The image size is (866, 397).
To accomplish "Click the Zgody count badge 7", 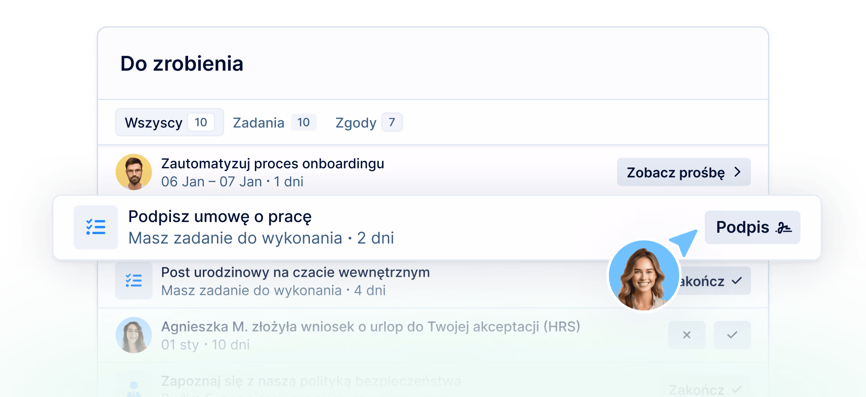I will pos(392,122).
